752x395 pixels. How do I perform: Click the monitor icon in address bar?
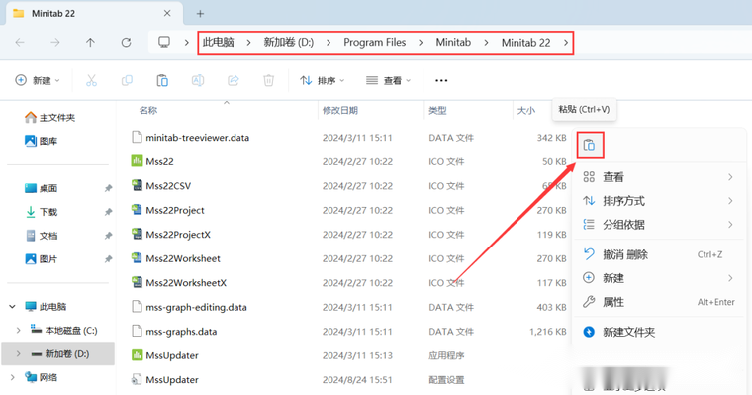pos(164,42)
